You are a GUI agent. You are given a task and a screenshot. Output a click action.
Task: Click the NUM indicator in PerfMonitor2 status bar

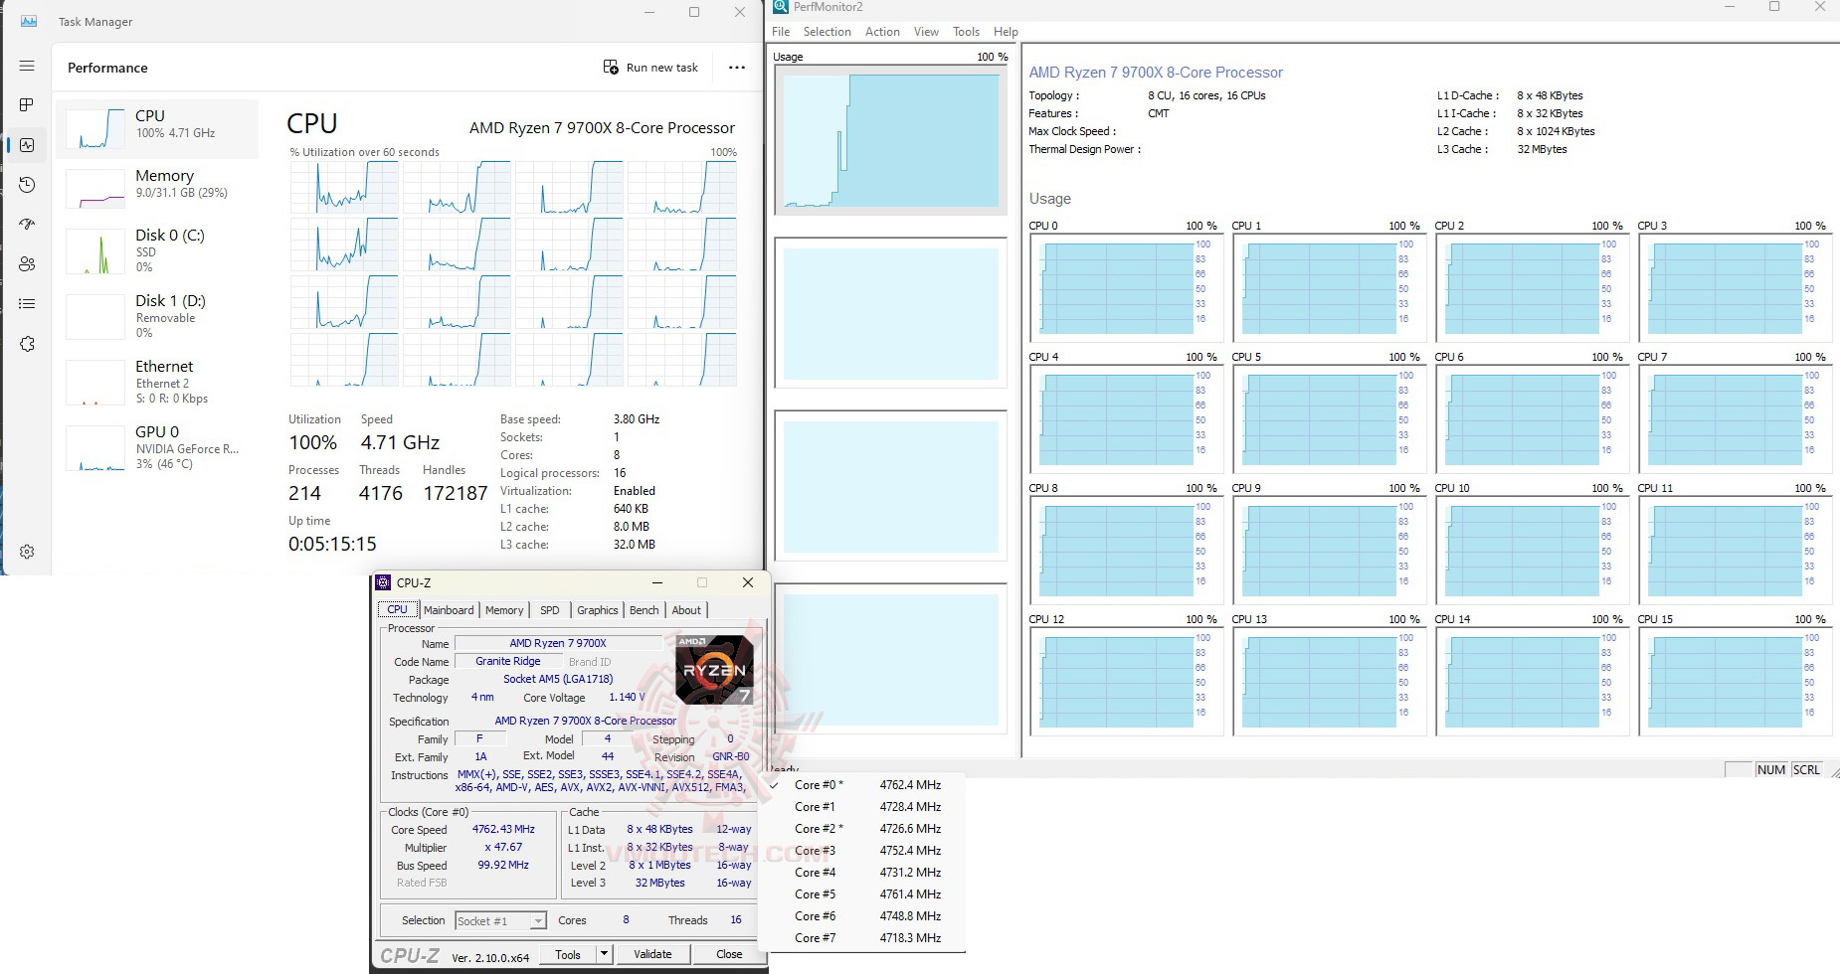tap(1770, 769)
